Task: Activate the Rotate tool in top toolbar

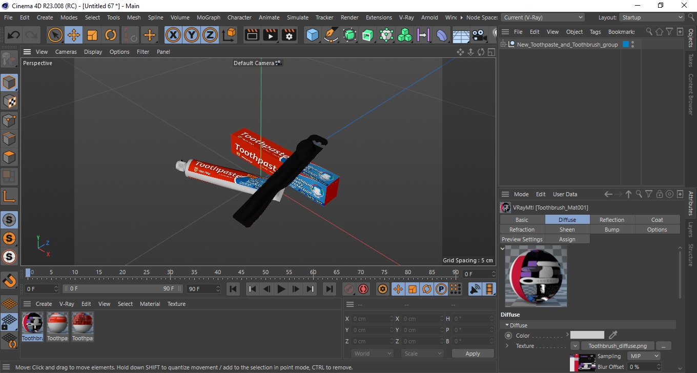Action: [x=111, y=35]
